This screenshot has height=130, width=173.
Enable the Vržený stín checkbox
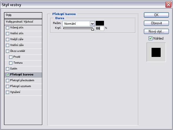pos(7,28)
